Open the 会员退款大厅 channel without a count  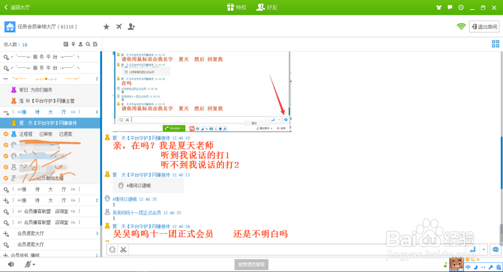click(x=50, y=244)
